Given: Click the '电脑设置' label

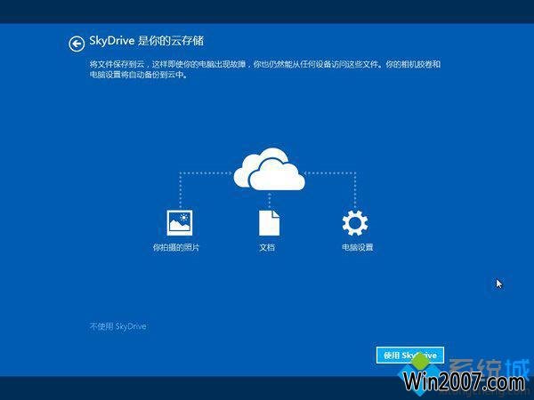Looking at the screenshot, I should (x=357, y=247).
